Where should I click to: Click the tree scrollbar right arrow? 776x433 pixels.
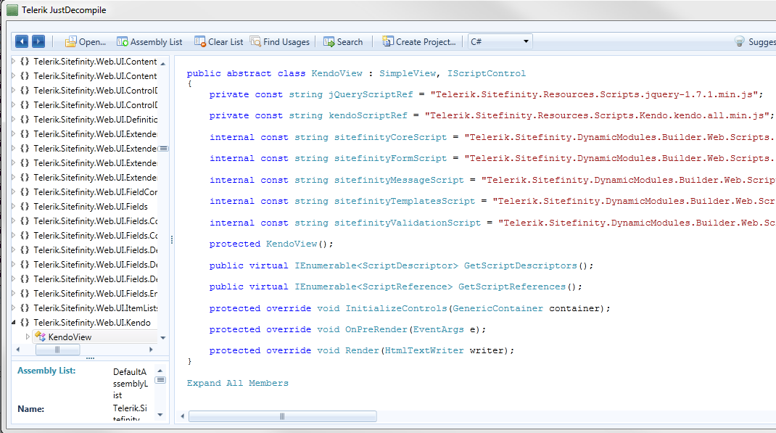(x=151, y=350)
